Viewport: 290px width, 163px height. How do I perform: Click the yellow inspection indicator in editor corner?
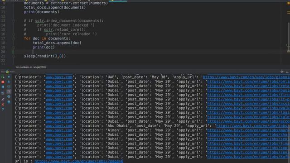click(x=288, y=3)
